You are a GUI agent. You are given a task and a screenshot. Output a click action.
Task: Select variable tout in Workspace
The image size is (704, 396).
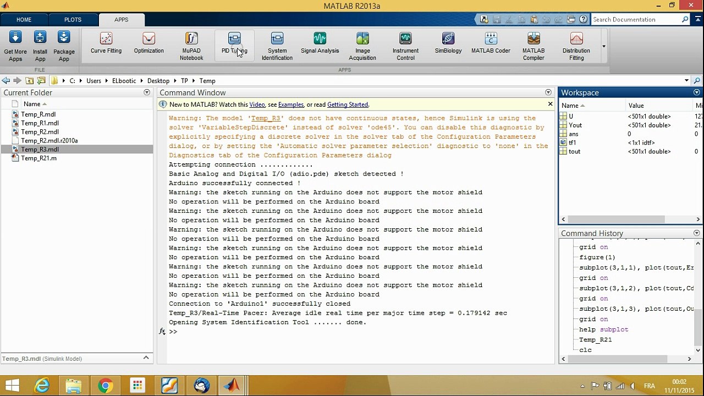pyautogui.click(x=574, y=152)
